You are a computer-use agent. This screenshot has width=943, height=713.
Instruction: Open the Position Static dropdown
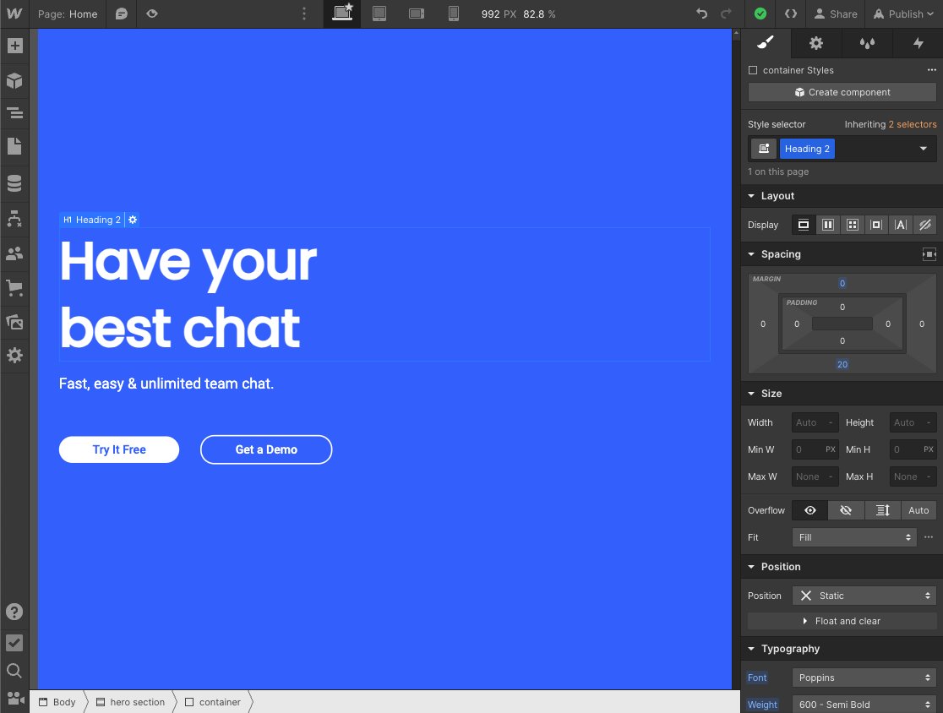click(864, 596)
